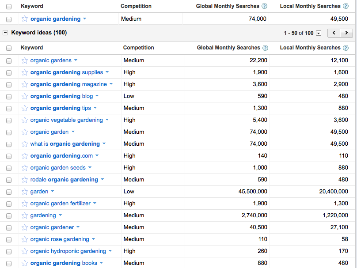
Task: Open Global Monthly Searches help icon in top header
Action: (264, 6)
